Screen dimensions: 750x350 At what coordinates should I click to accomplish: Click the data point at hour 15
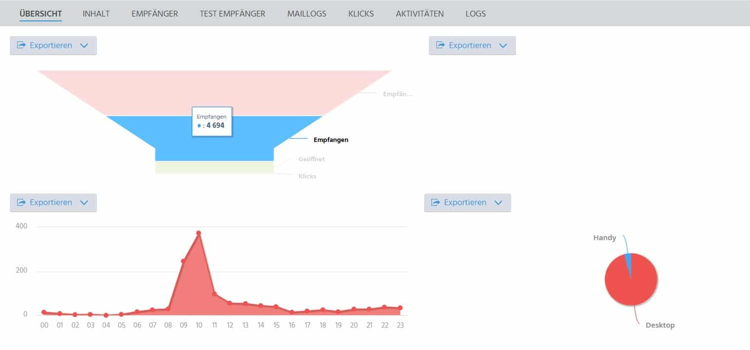pyautogui.click(x=276, y=307)
